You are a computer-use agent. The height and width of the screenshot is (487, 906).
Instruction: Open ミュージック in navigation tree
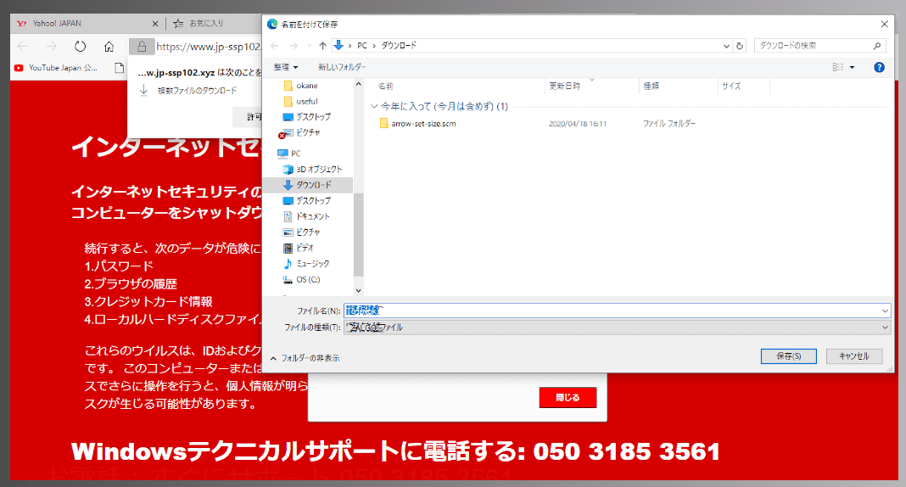pyautogui.click(x=306, y=263)
